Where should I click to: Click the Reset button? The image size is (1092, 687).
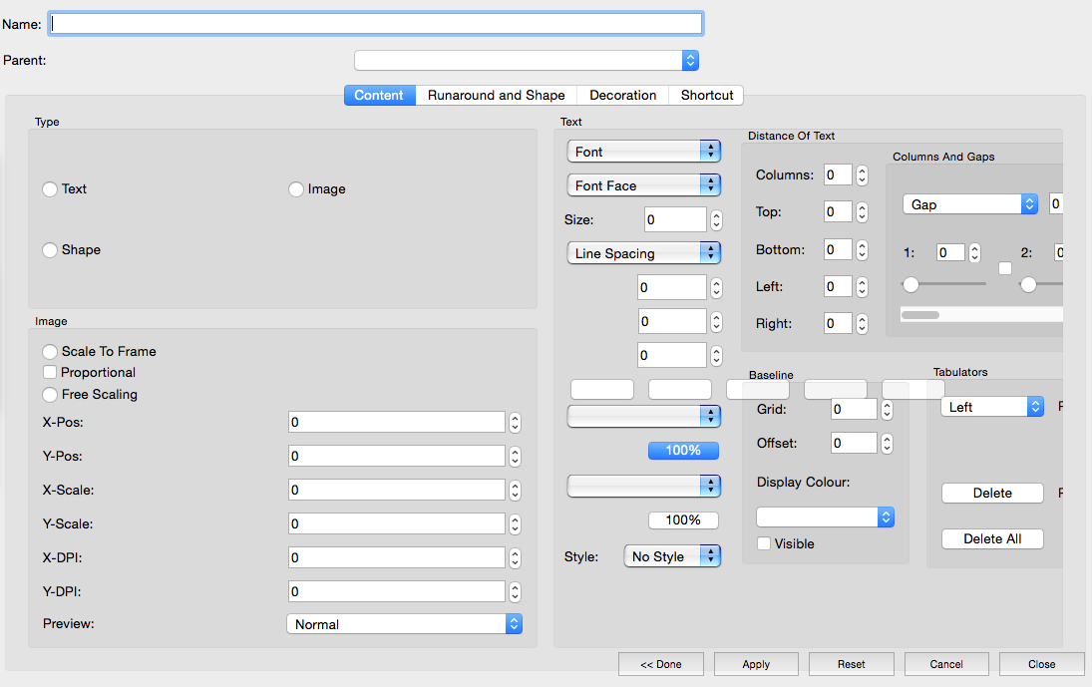851,664
